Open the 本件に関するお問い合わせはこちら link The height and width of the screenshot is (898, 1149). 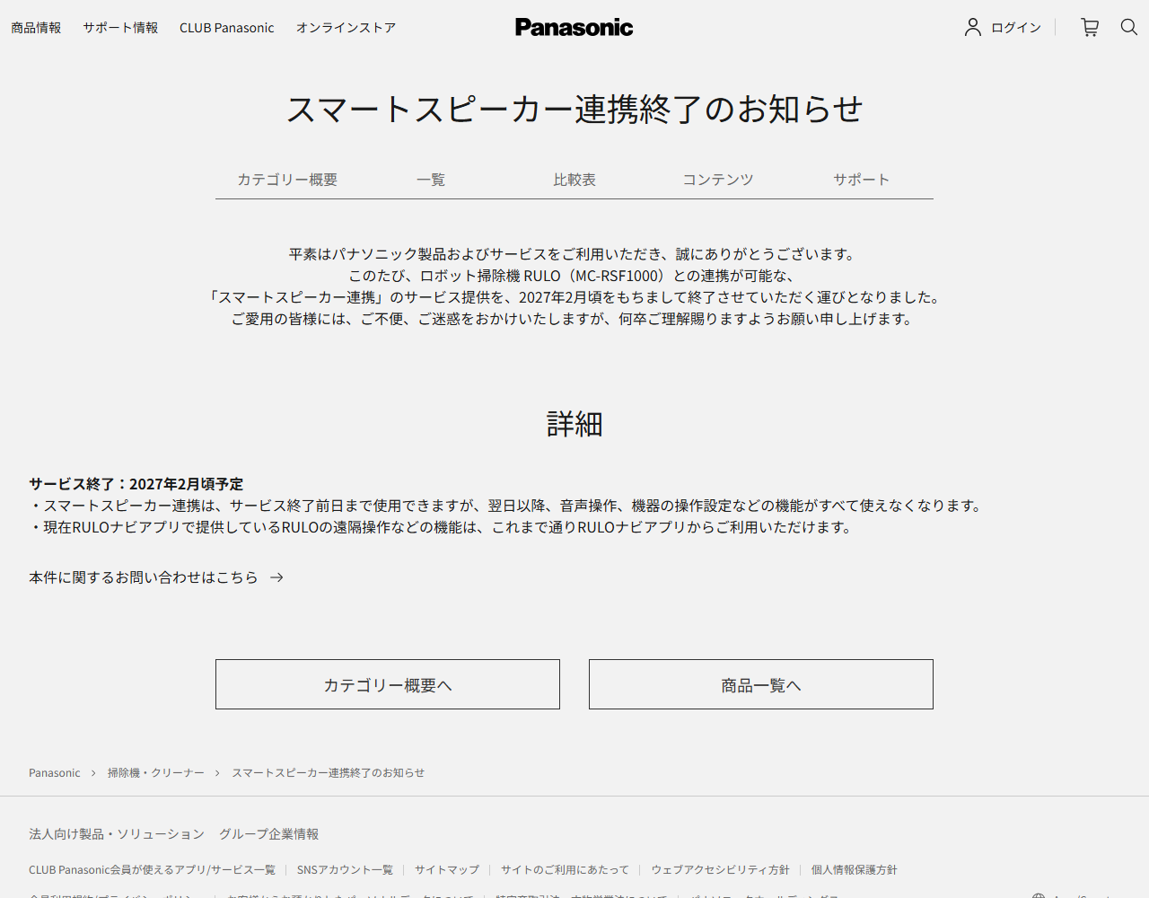pos(144,577)
